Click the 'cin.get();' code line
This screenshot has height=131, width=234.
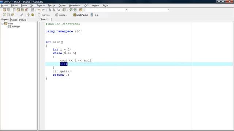click(62, 71)
